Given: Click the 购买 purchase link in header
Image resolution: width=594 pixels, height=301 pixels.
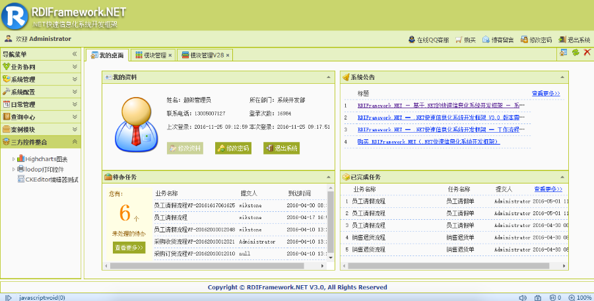Looking at the screenshot, I should tap(465, 40).
